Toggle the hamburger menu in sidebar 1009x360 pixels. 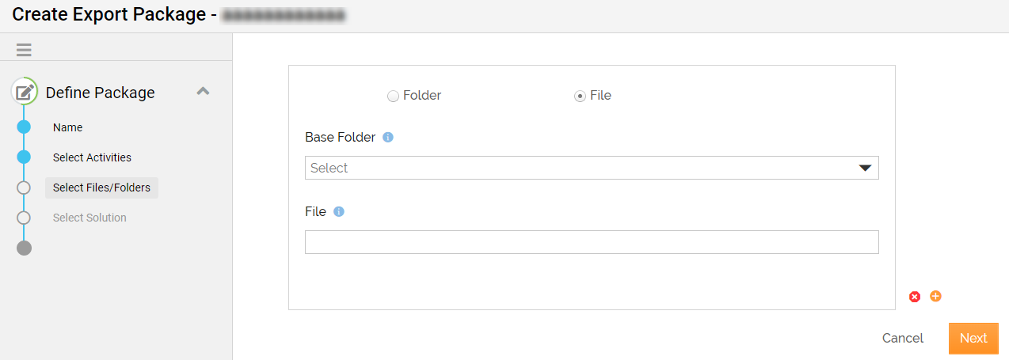click(x=24, y=50)
